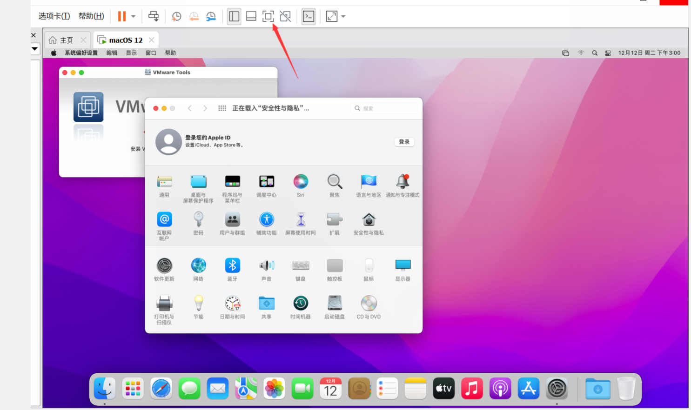
Task: Open 桌面与屏幕保护程序 preferences
Action: 198,188
